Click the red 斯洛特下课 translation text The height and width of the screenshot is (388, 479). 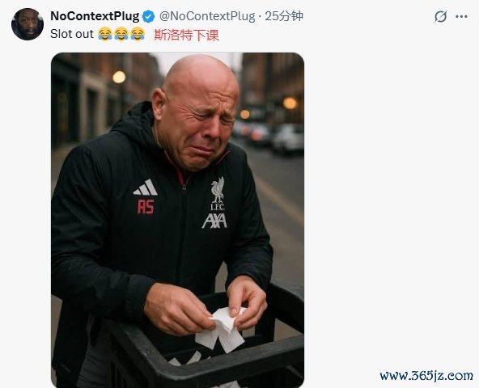point(186,35)
